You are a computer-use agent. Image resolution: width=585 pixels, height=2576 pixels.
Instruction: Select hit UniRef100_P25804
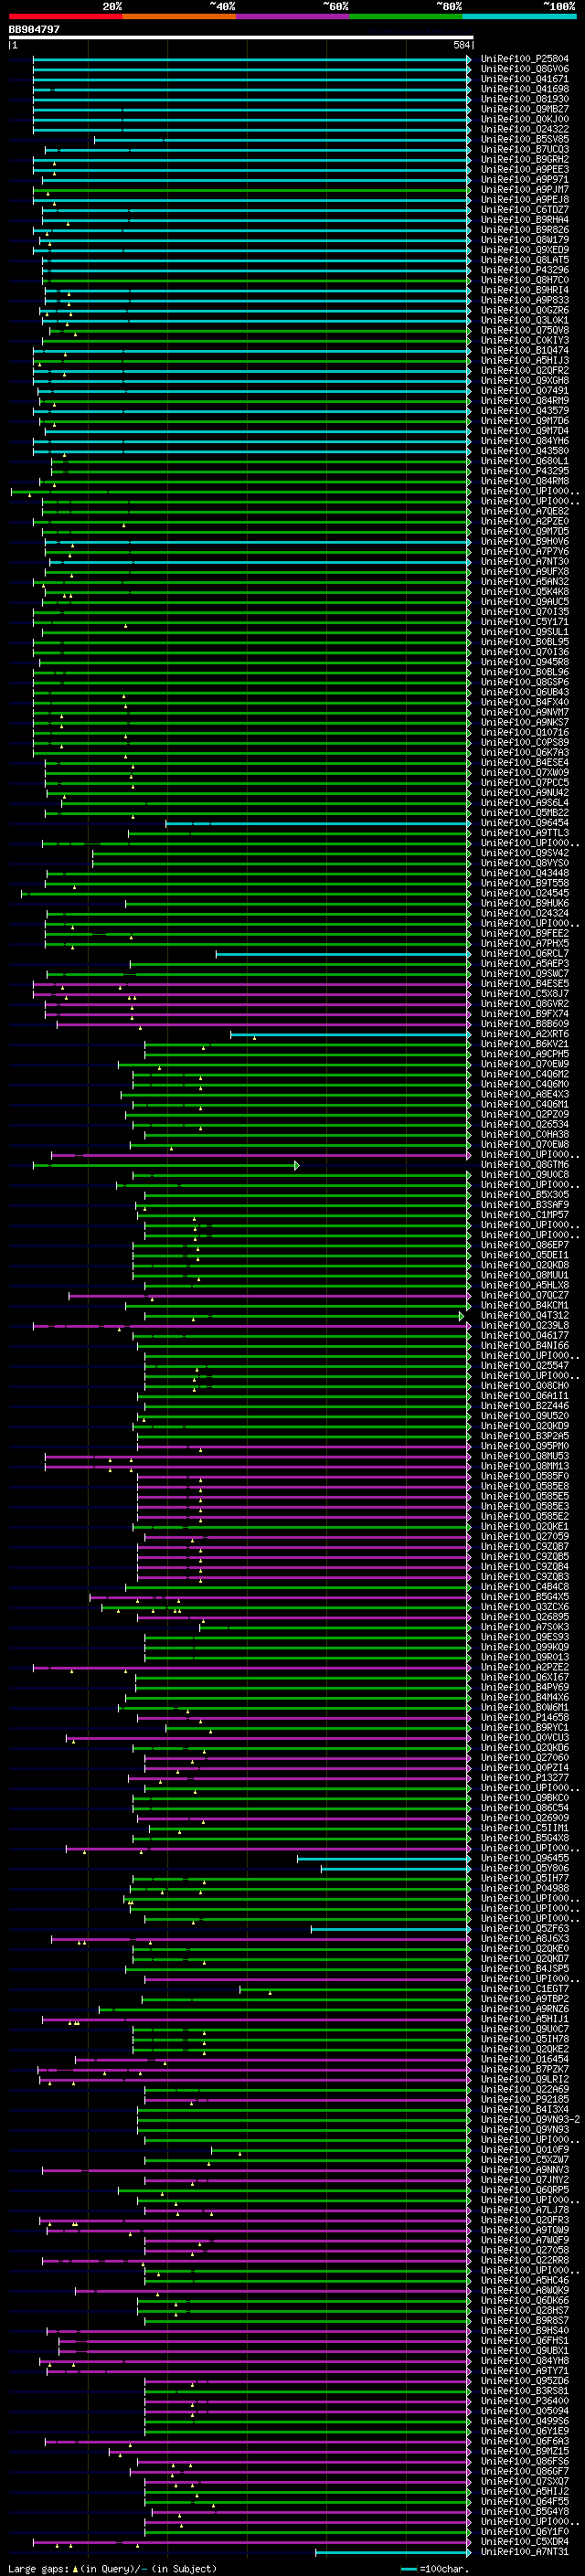pyautogui.click(x=524, y=59)
